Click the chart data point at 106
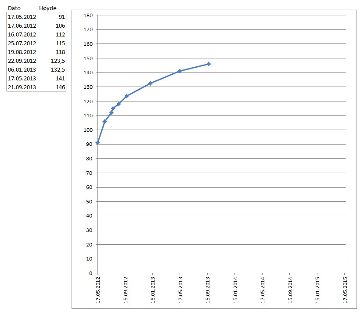The height and width of the screenshot is (315, 364). pyautogui.click(x=105, y=121)
